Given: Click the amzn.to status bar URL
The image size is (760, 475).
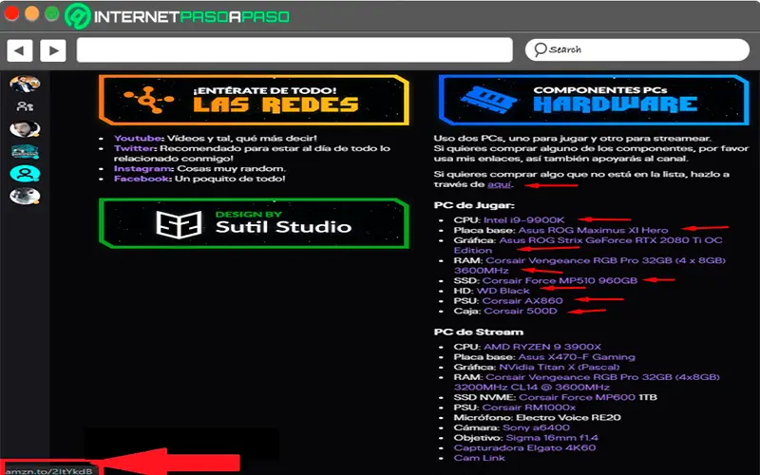Looking at the screenshot, I should pyautogui.click(x=48, y=470).
